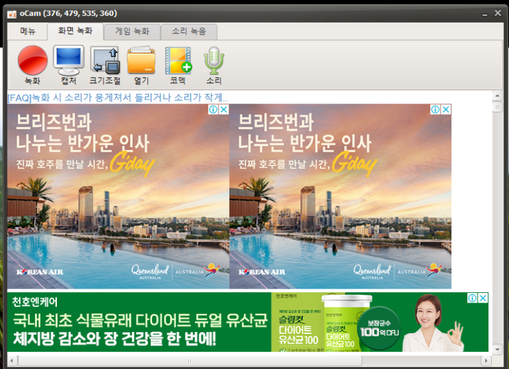This screenshot has height=369, width=509.
Task: Click the vertical scrollbar down arrow
Action: (497, 350)
